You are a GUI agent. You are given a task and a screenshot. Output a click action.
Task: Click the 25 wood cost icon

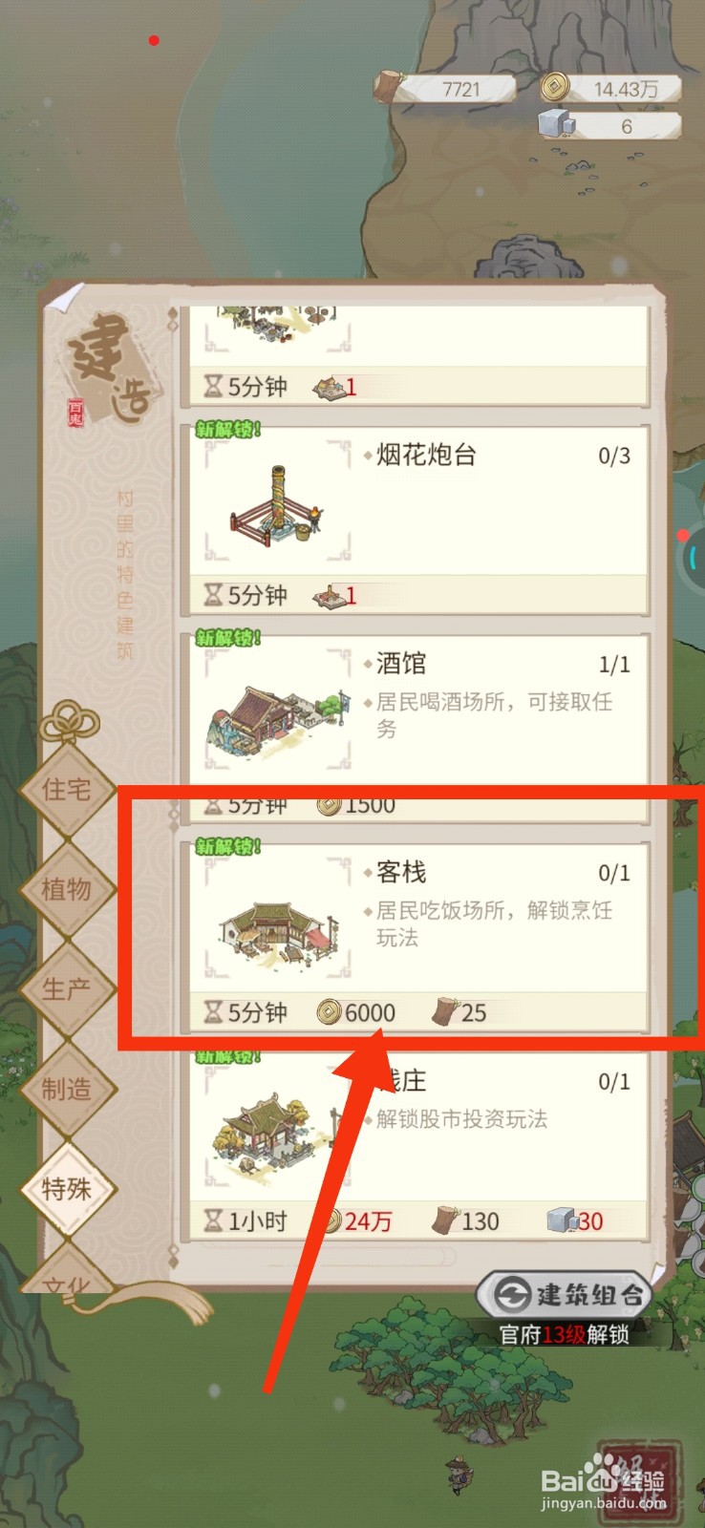(445, 1010)
